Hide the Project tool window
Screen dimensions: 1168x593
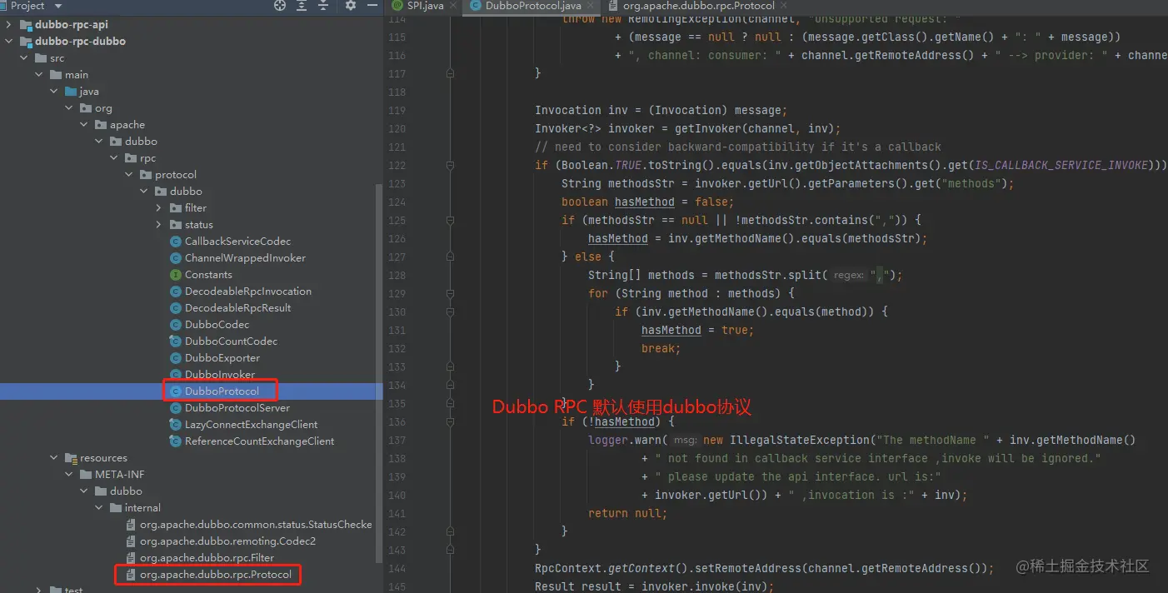tap(372, 5)
